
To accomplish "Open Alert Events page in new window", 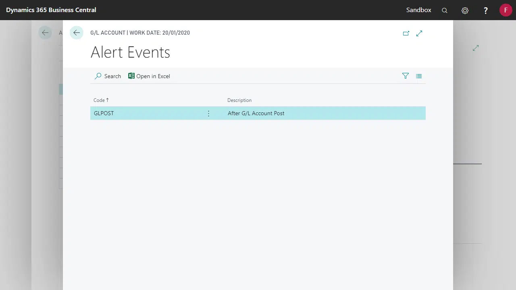I will (406, 33).
